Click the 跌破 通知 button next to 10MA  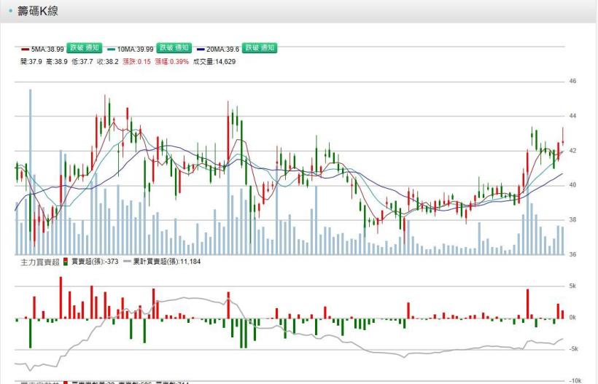click(174, 48)
